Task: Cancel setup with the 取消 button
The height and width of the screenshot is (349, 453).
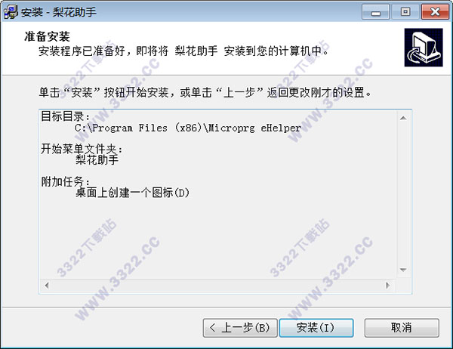Action: pos(402,328)
